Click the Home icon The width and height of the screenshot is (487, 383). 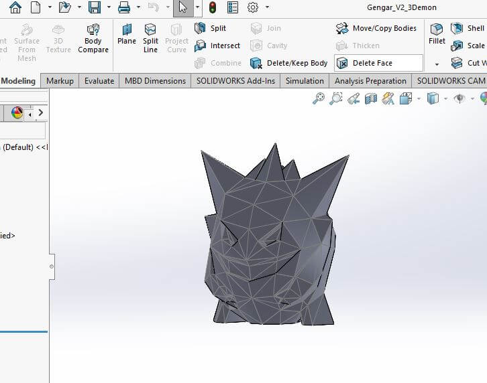pyautogui.click(x=15, y=7)
